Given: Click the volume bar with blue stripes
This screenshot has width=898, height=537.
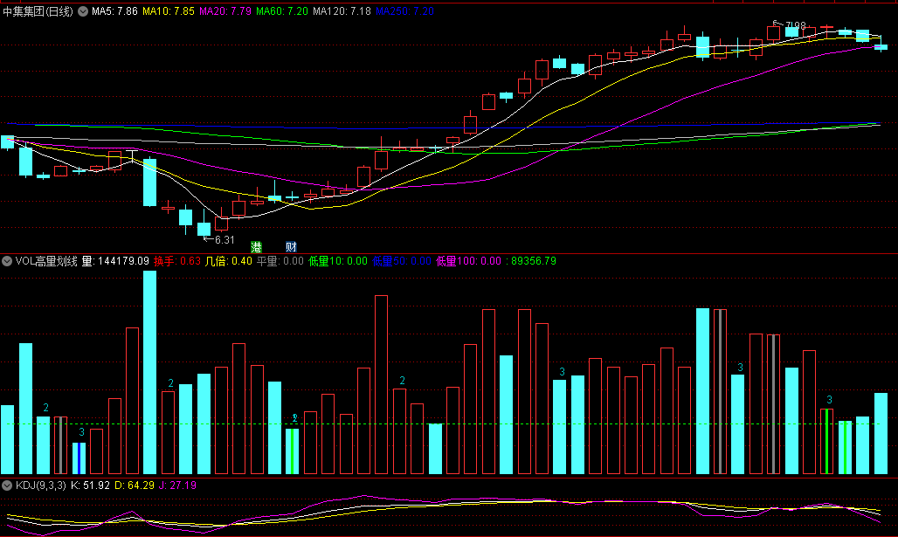Looking at the screenshot, I should click(x=79, y=458).
